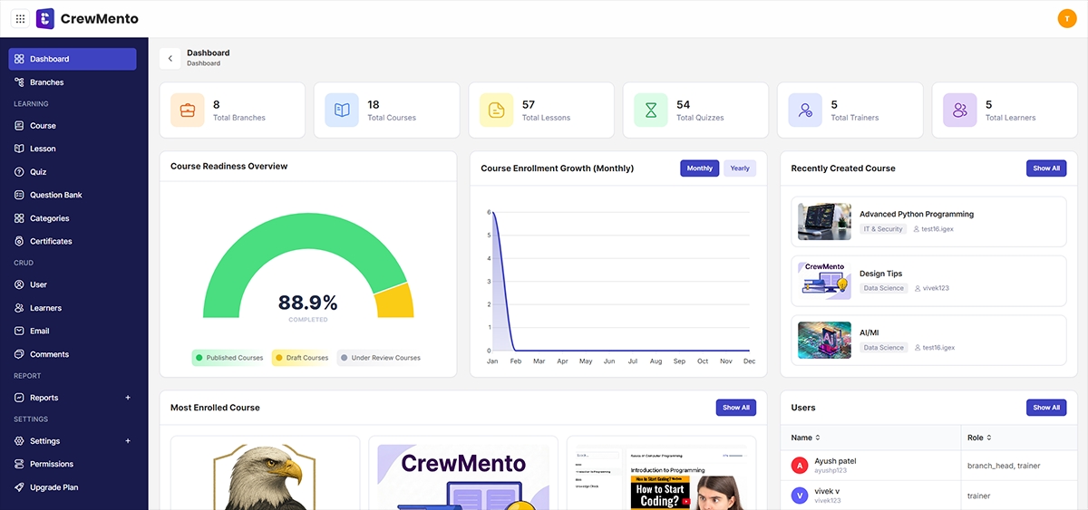Click the Total Learners group icon
This screenshot has height=510, width=1088.
[x=960, y=111]
